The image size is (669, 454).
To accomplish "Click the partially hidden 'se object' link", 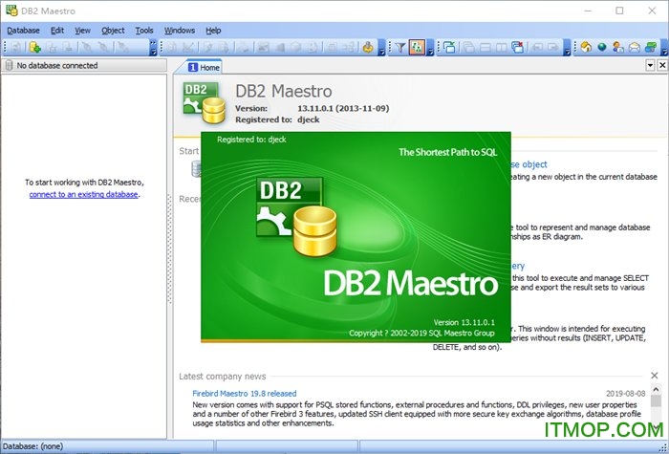I will click(x=529, y=164).
